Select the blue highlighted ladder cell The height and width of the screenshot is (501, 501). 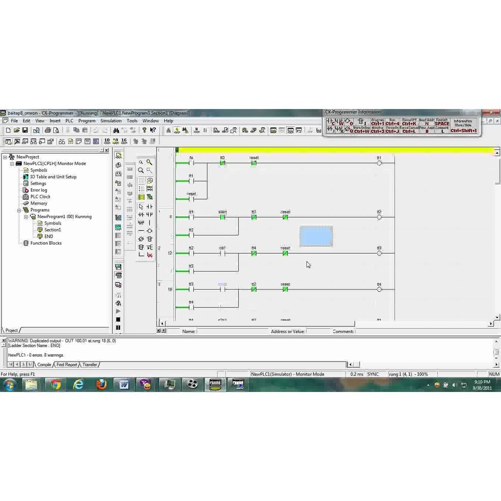click(316, 236)
